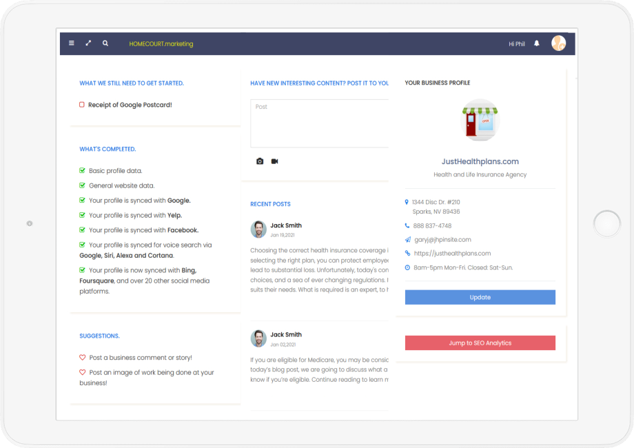Toggle the General website data checkbox

pyautogui.click(x=83, y=185)
